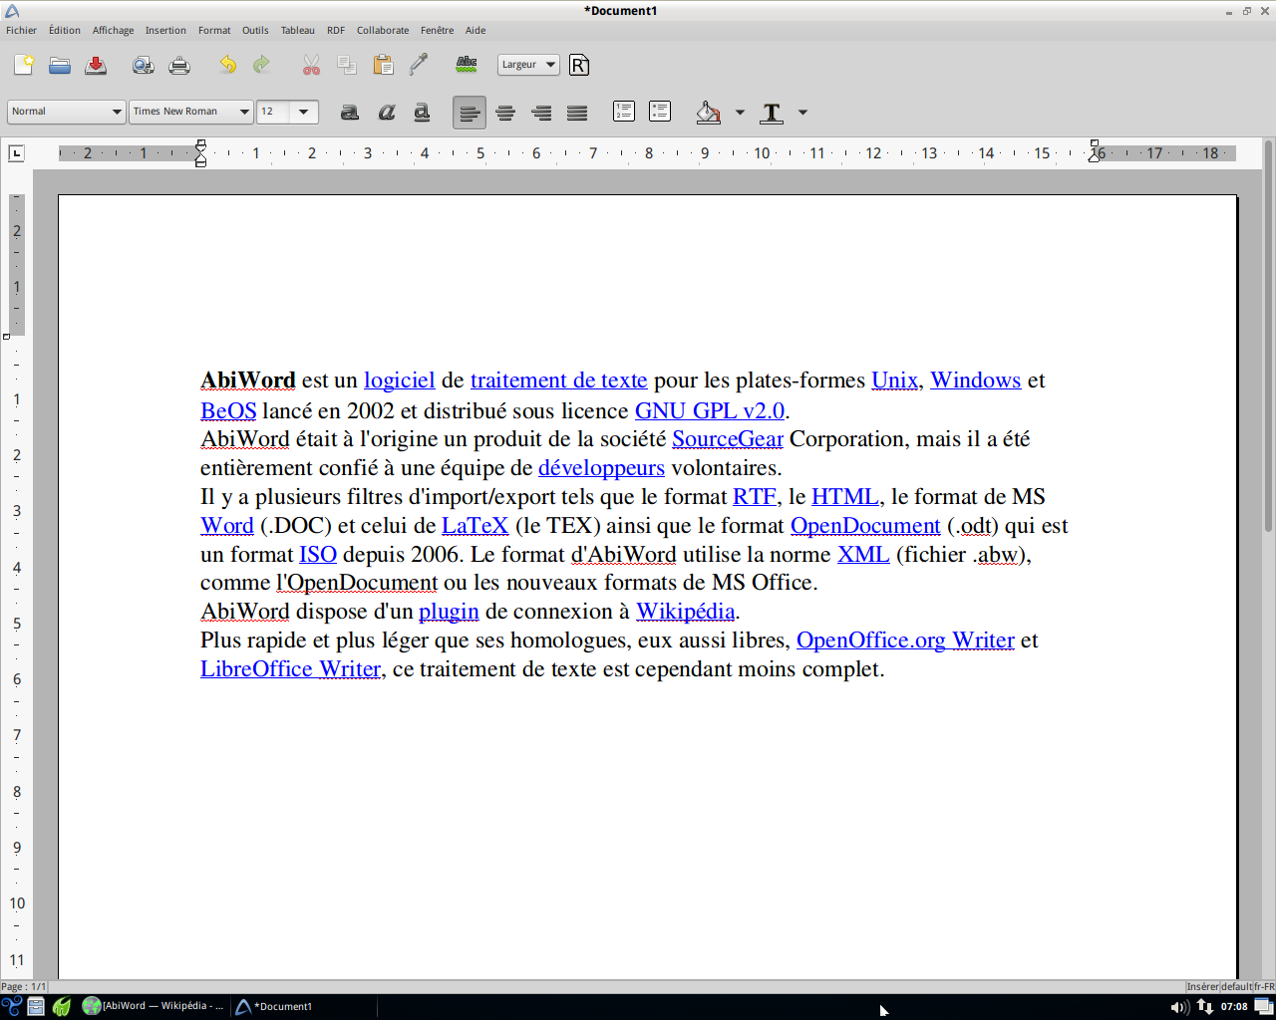Click the 'LibreOffice Writer' hyperlink
The image size is (1276, 1020).
(290, 669)
